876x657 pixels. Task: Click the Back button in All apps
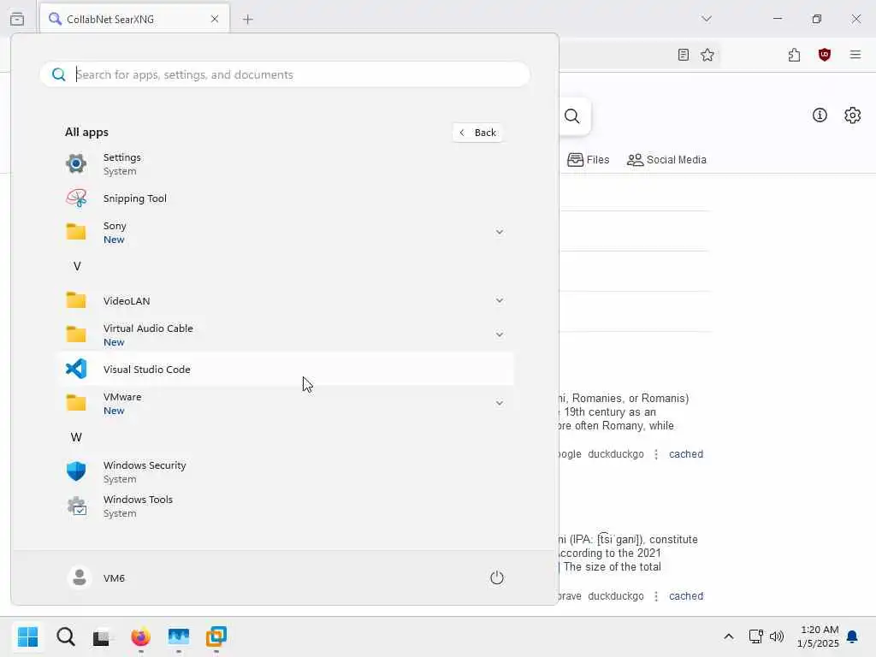click(x=477, y=133)
